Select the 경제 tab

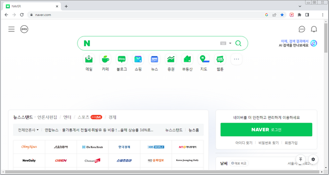(x=112, y=117)
